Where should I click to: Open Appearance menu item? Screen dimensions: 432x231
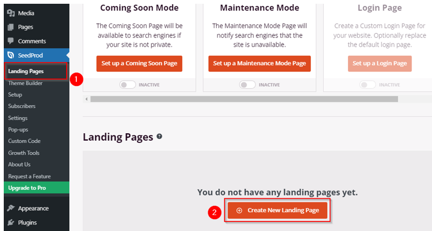click(37, 208)
